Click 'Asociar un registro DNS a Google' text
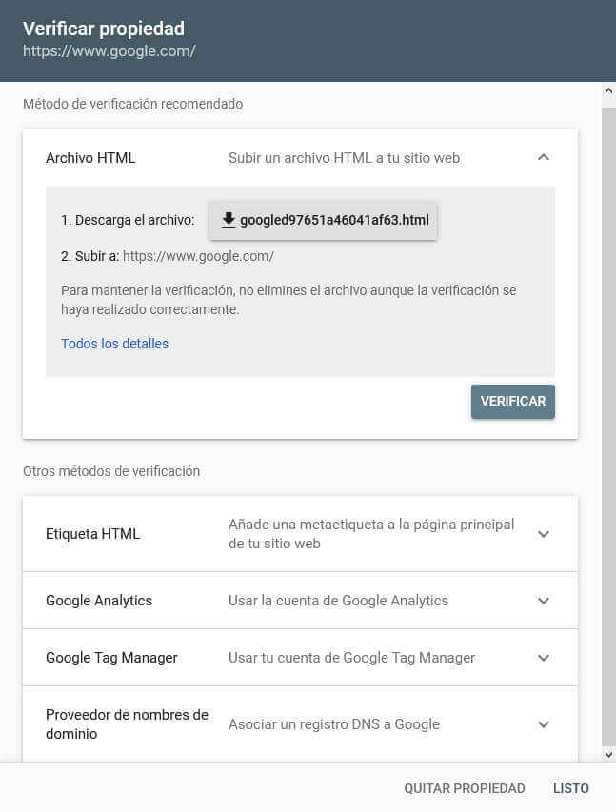This screenshot has height=812, width=616. (x=333, y=724)
